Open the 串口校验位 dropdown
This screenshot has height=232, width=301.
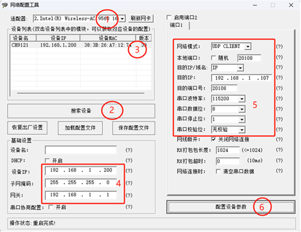point(242,130)
